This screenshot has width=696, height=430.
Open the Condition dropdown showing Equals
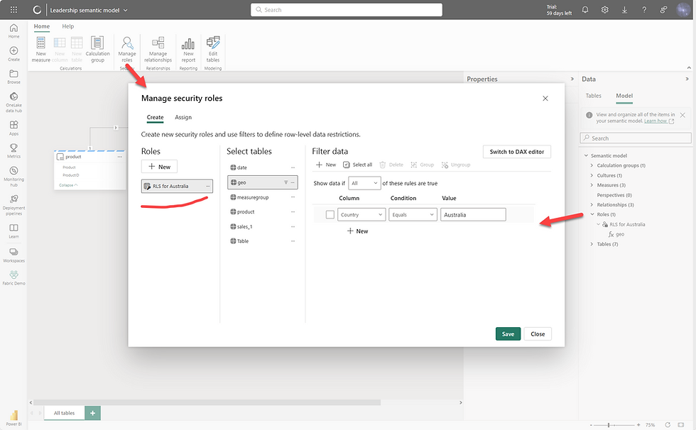coord(413,214)
